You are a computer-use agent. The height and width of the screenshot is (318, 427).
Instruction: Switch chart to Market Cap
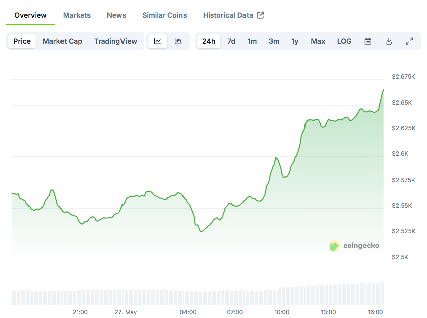[63, 41]
